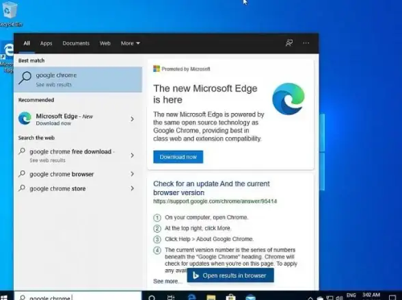Click the volume icon in system tray
402x300 pixels.
[339, 298]
